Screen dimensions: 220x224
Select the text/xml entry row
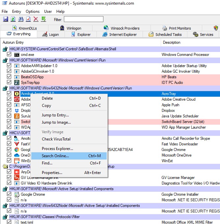110,222
